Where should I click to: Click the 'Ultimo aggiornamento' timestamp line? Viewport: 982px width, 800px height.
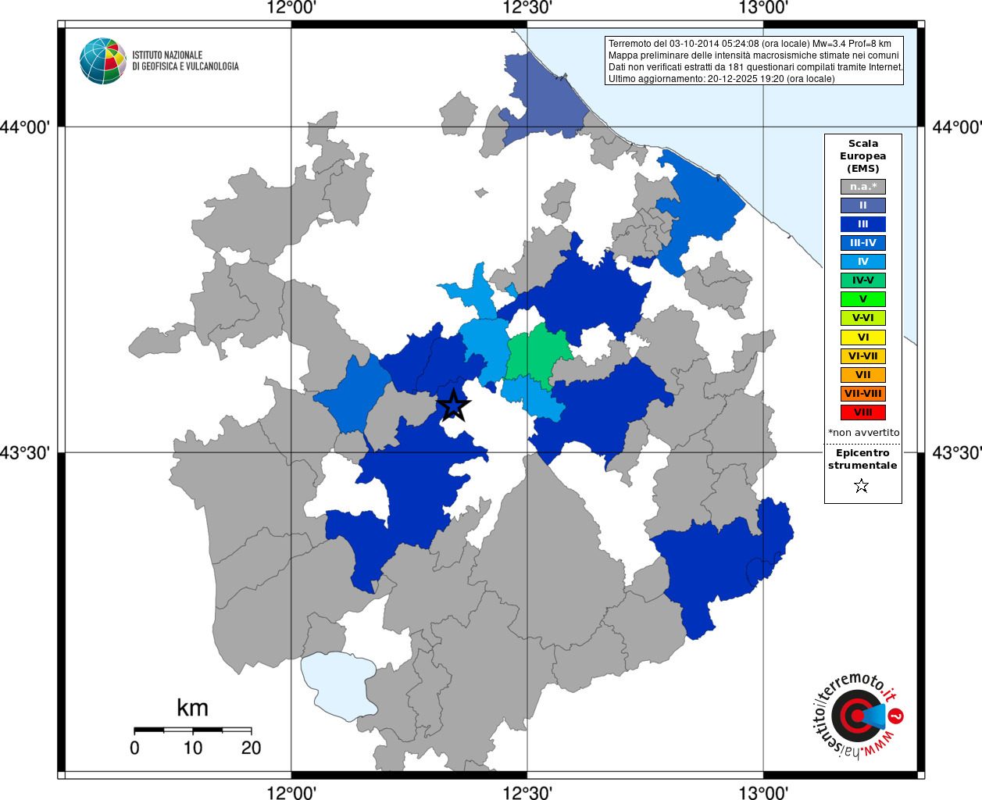point(722,79)
